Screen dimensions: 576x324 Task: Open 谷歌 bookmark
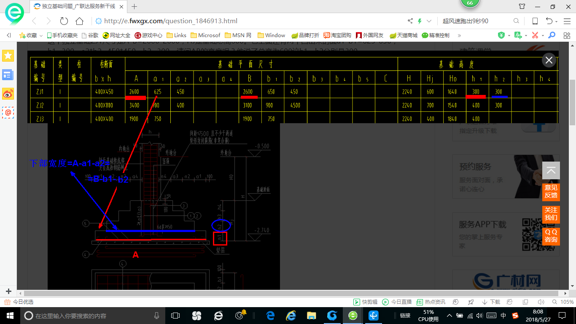[90, 35]
